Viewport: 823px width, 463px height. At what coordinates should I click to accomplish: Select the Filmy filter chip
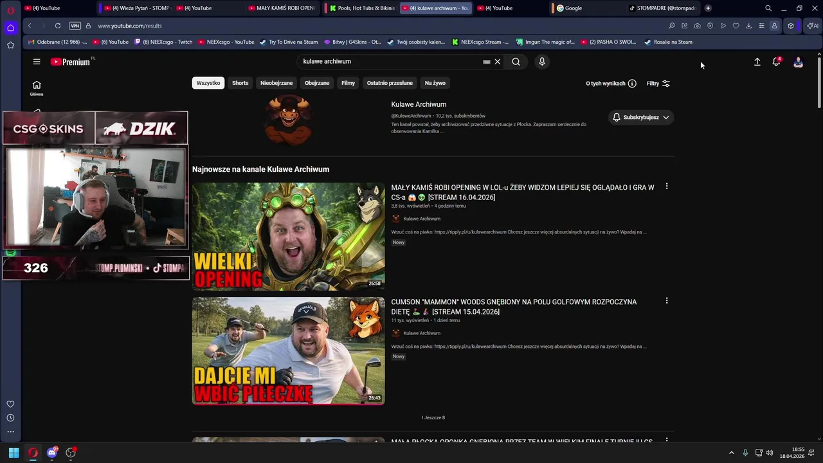pyautogui.click(x=348, y=83)
